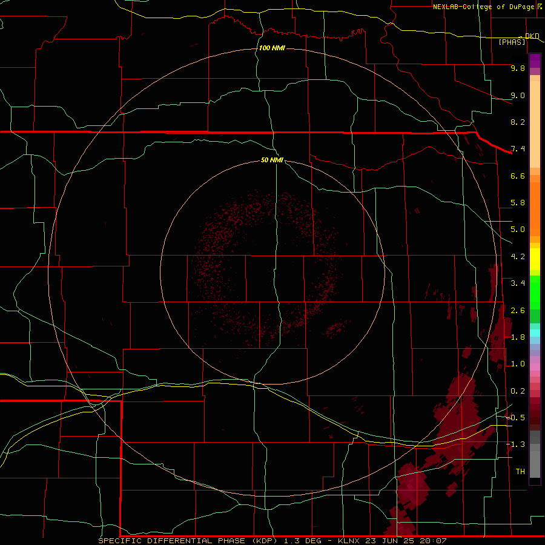This screenshot has width=545, height=545.
Task: Click the 2.6 legend value
Action: [518, 311]
